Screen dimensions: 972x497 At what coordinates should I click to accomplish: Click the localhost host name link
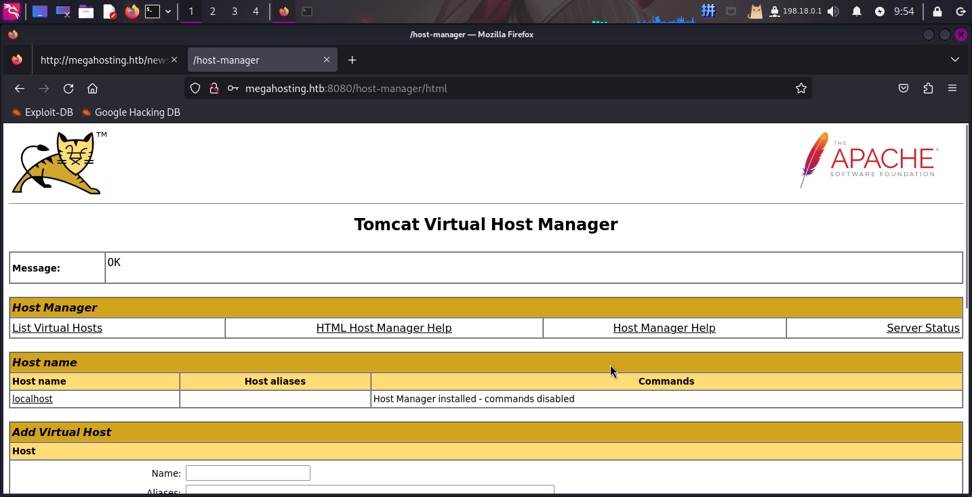pos(33,399)
